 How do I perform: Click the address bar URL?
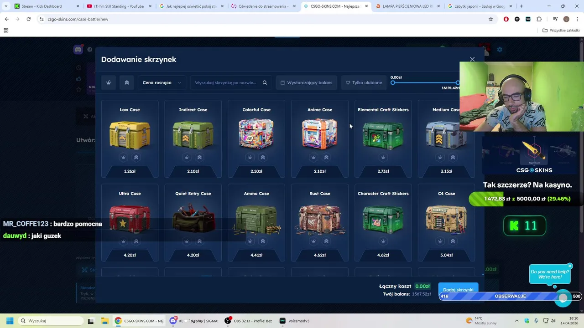pyautogui.click(x=78, y=19)
